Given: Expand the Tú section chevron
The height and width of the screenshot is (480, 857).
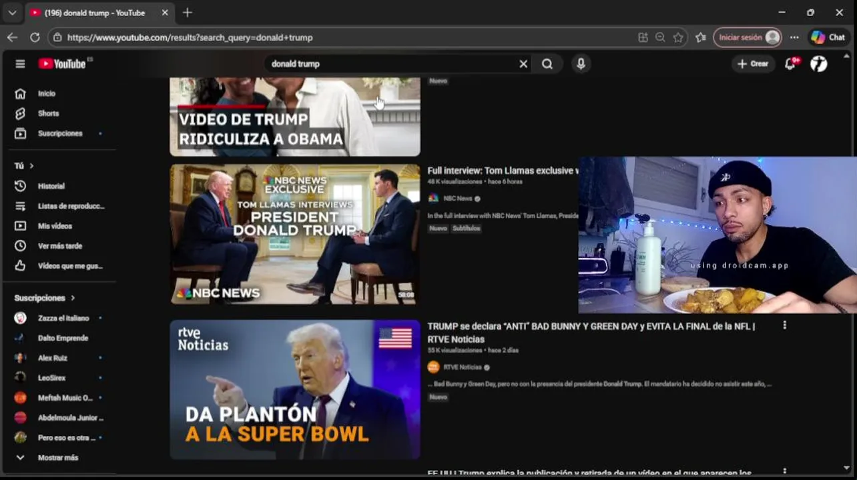Looking at the screenshot, I should [x=31, y=166].
